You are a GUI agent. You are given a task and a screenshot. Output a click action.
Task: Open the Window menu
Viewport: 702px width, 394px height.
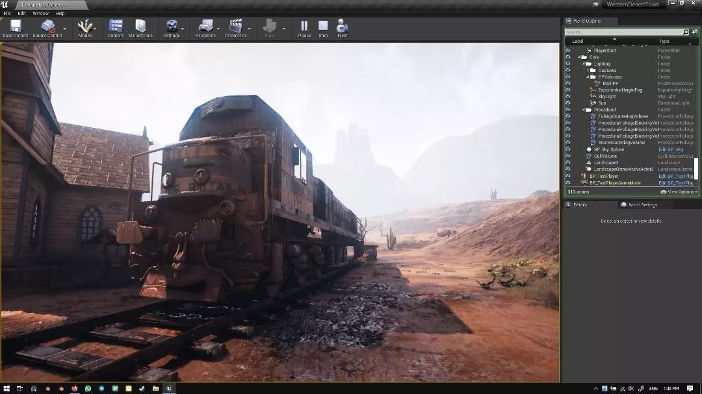pyautogui.click(x=40, y=14)
